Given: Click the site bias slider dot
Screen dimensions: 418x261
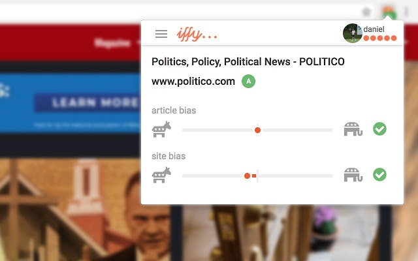Looking at the screenshot, I should 247,176.
